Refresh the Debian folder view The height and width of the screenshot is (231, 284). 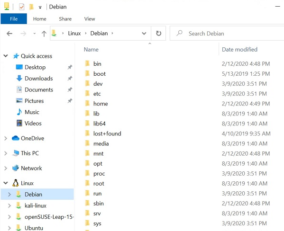158,33
